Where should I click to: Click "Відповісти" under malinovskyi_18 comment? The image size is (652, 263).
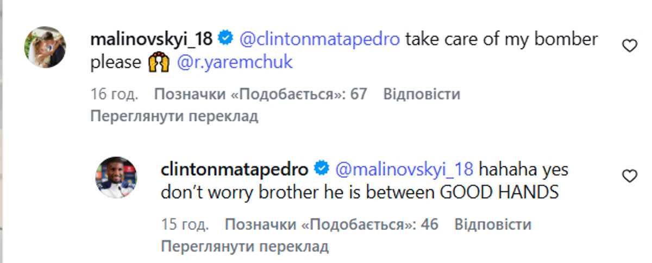pos(422,94)
